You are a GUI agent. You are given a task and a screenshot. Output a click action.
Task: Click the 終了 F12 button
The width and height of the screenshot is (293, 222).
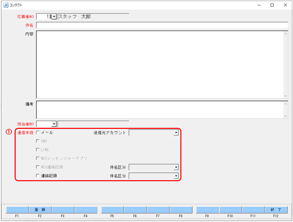[x=276, y=210]
